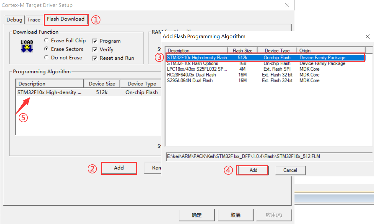Click MDK Core origin of S29GL064N row
The width and height of the screenshot is (374, 224).
pyautogui.click(x=309, y=81)
